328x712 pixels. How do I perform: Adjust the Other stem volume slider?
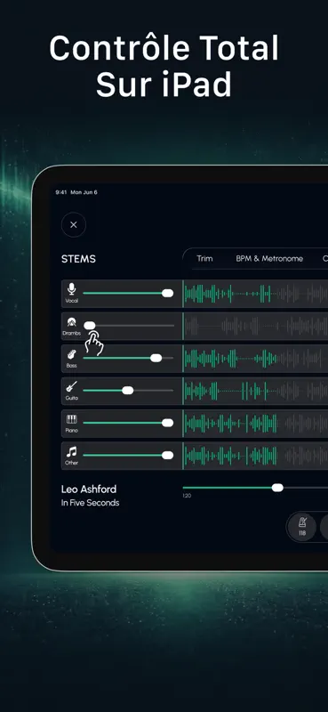tap(128, 456)
